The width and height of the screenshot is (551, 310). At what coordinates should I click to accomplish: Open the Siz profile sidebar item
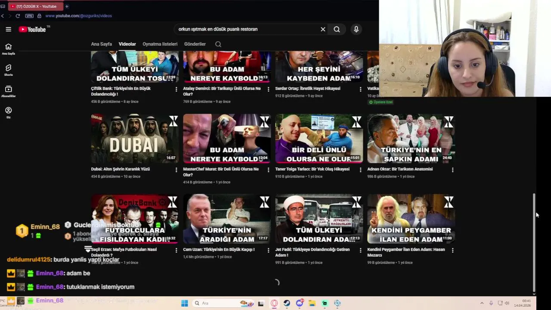tap(8, 112)
